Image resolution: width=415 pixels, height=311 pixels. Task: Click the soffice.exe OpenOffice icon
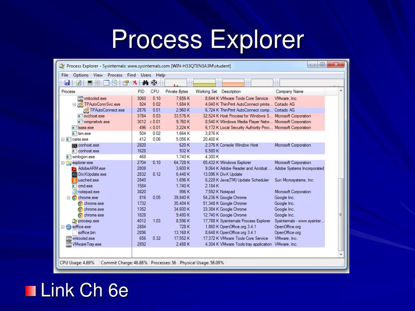(68, 227)
